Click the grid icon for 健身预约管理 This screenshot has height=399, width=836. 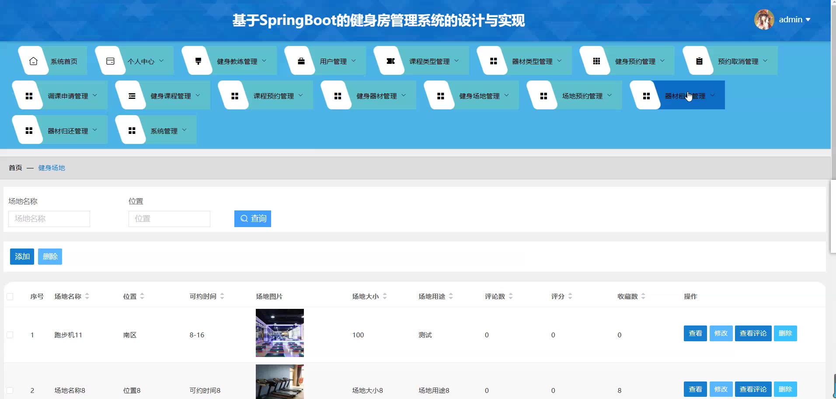point(596,61)
